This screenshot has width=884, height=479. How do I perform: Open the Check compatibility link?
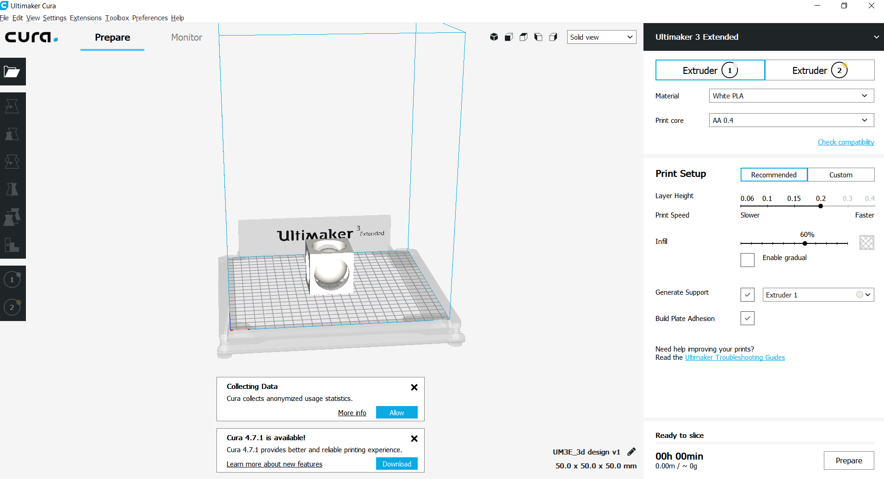point(846,142)
